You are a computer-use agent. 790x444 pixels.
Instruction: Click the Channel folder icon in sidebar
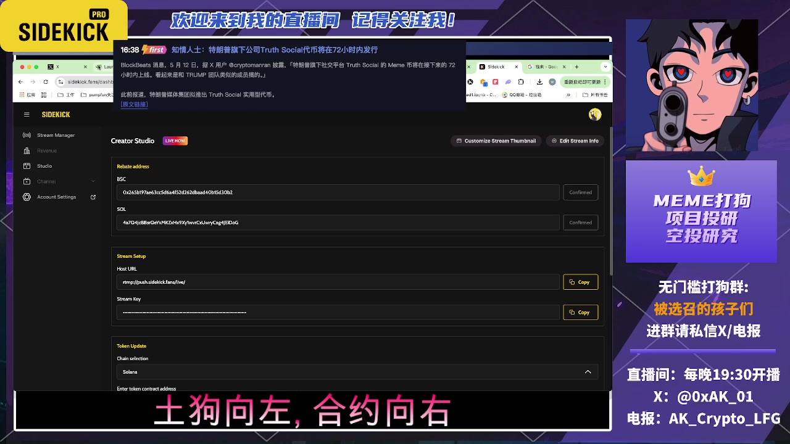(x=27, y=181)
